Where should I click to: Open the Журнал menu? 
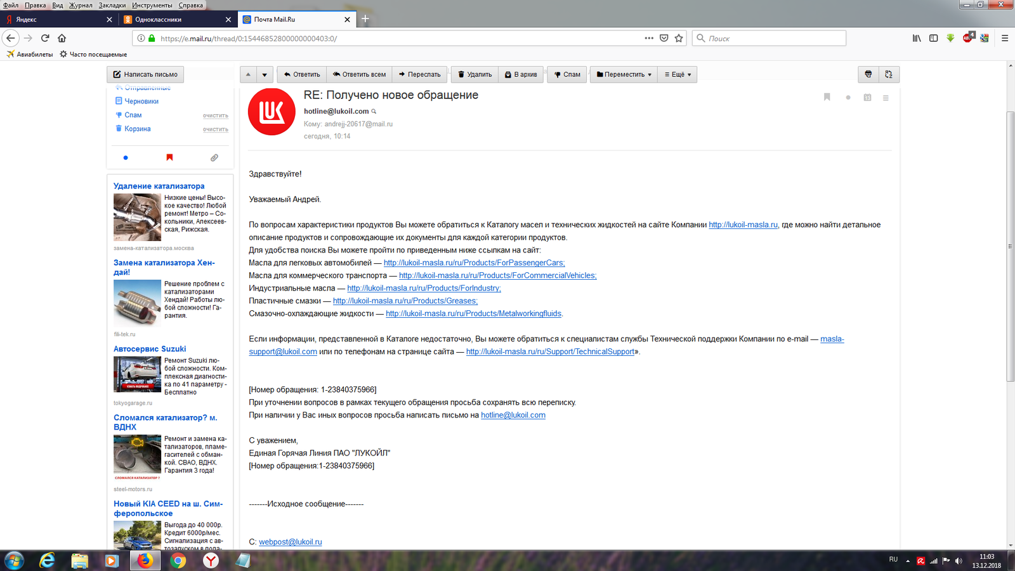[81, 5]
